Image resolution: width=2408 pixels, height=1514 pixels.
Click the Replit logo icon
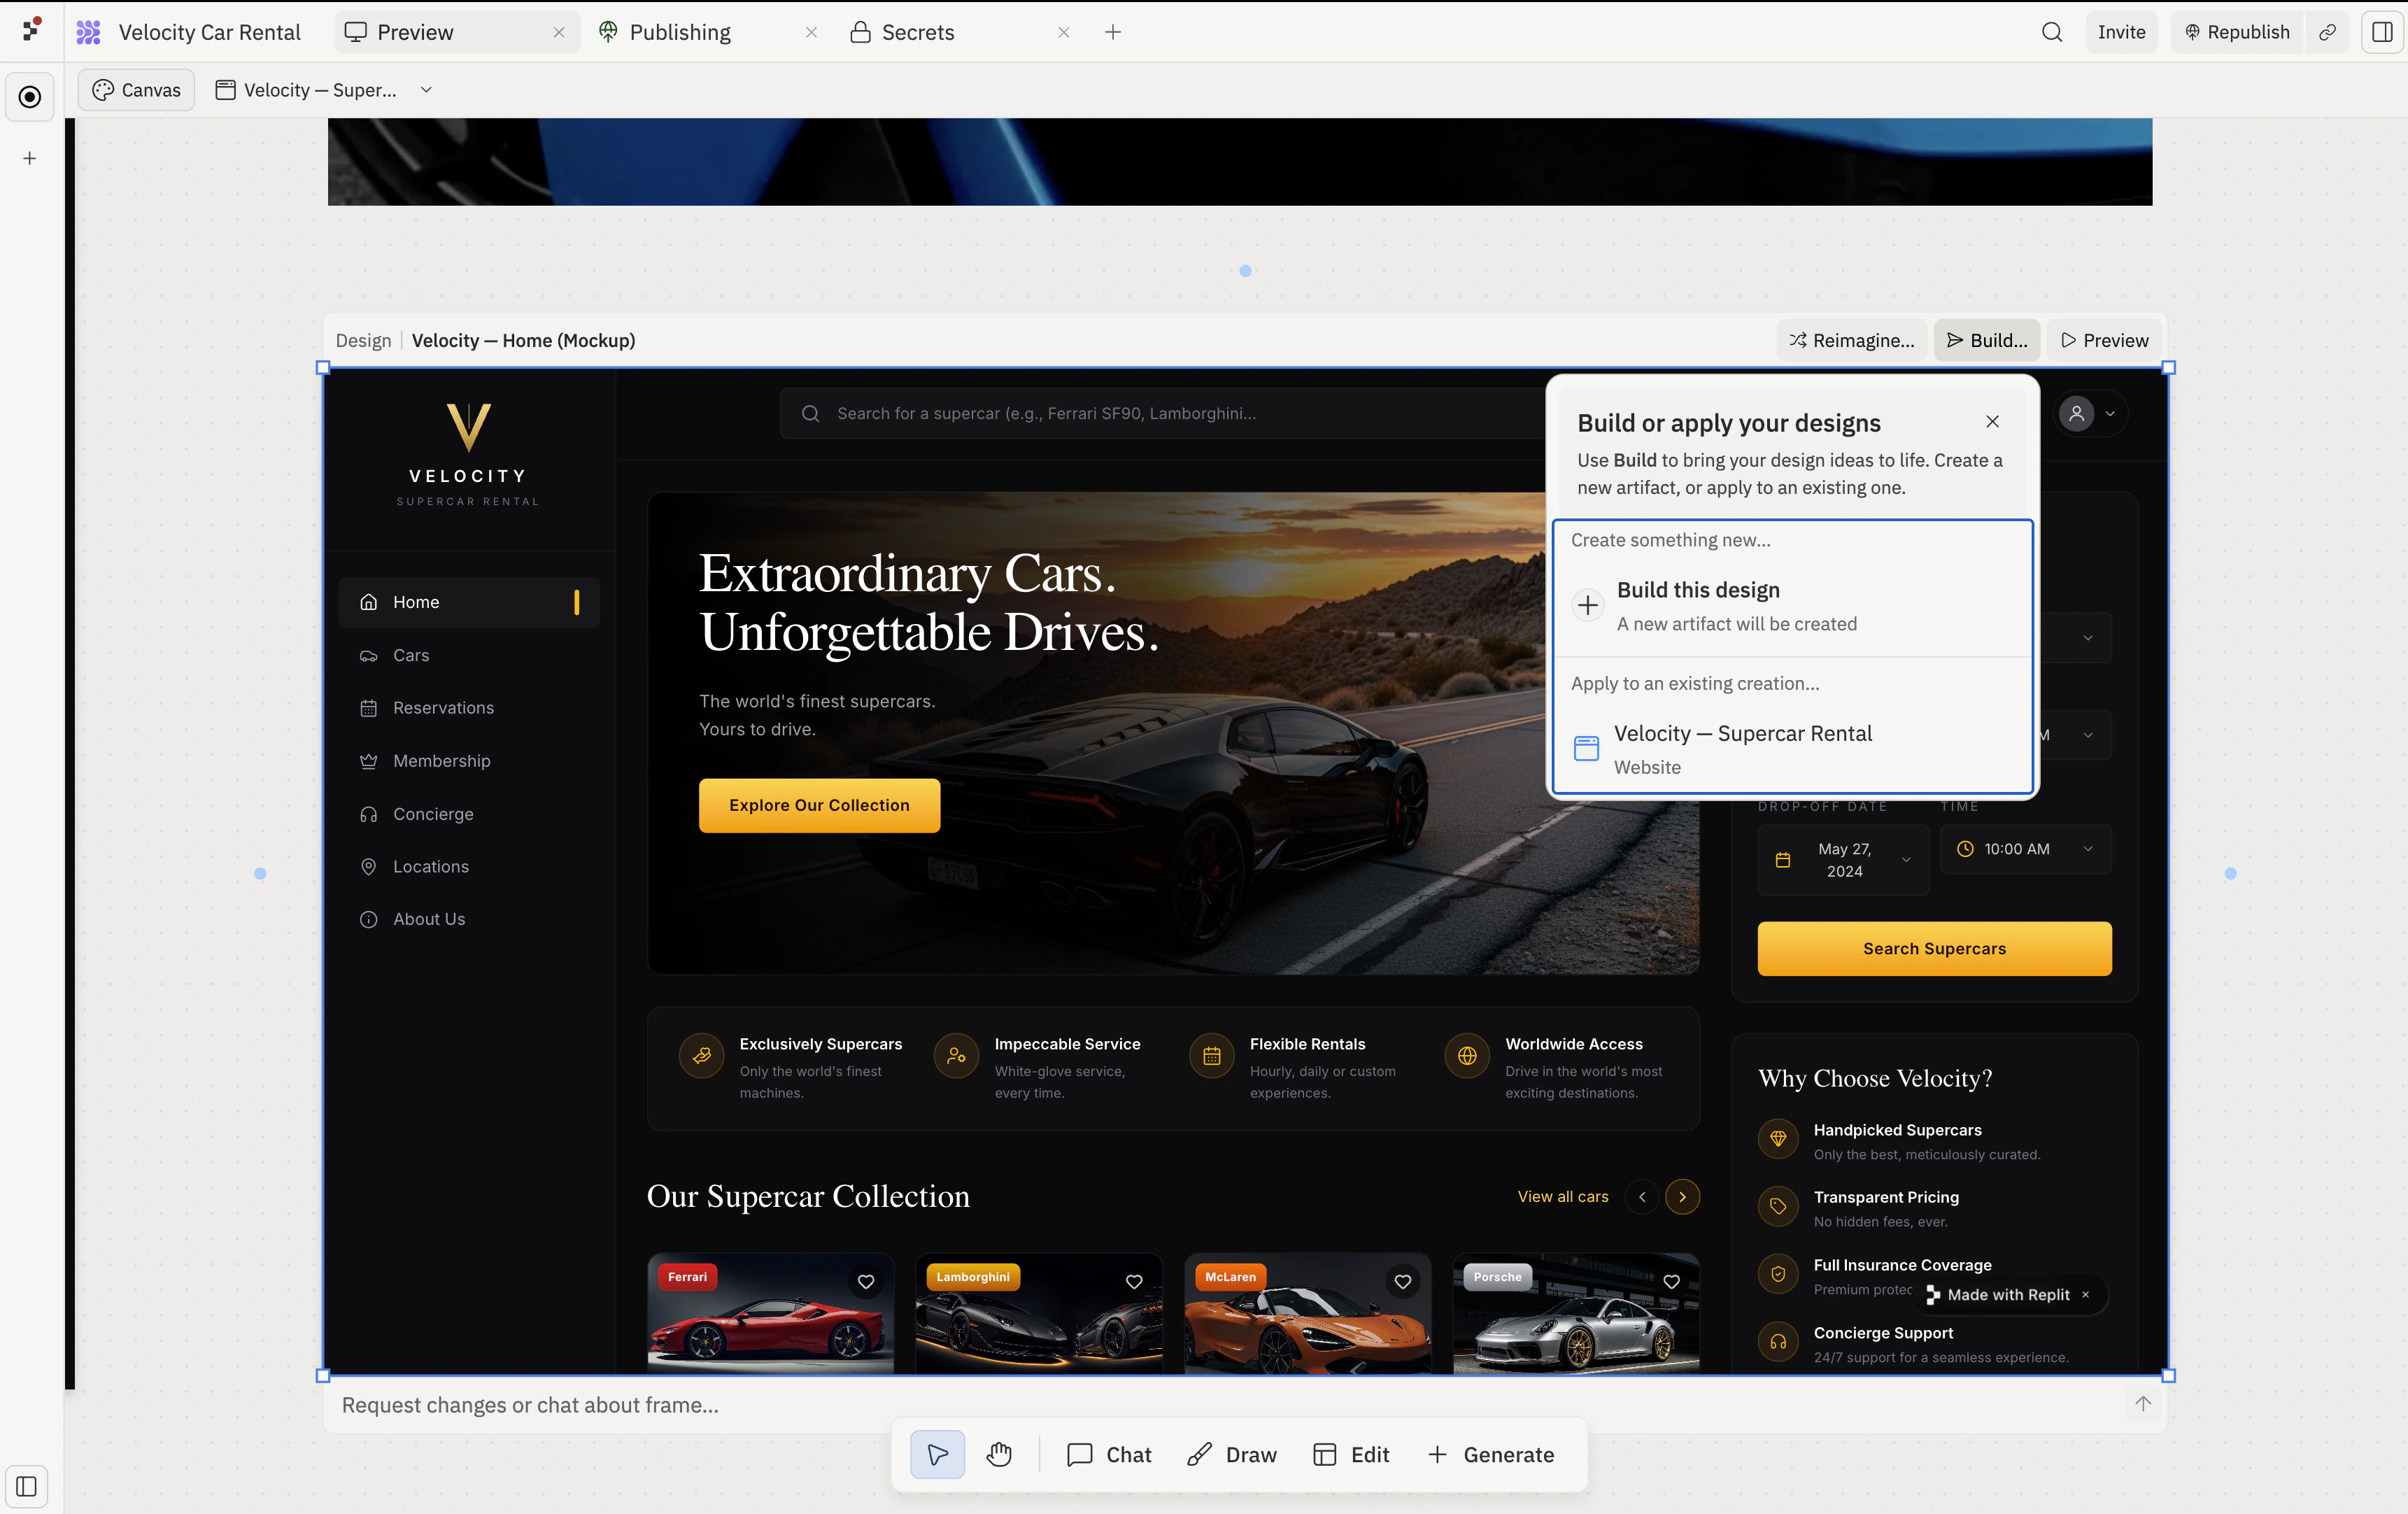[x=32, y=30]
